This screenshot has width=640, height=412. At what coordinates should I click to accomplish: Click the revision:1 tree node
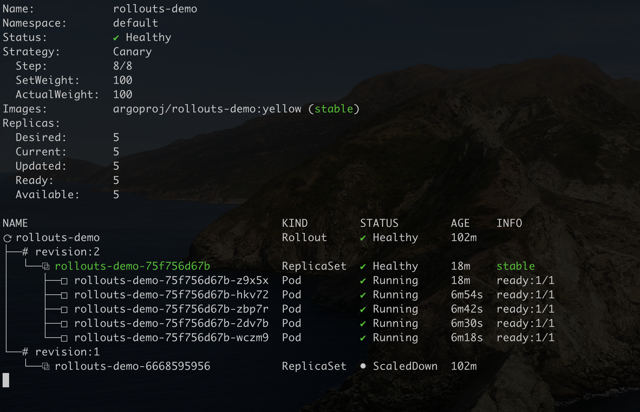(x=67, y=352)
